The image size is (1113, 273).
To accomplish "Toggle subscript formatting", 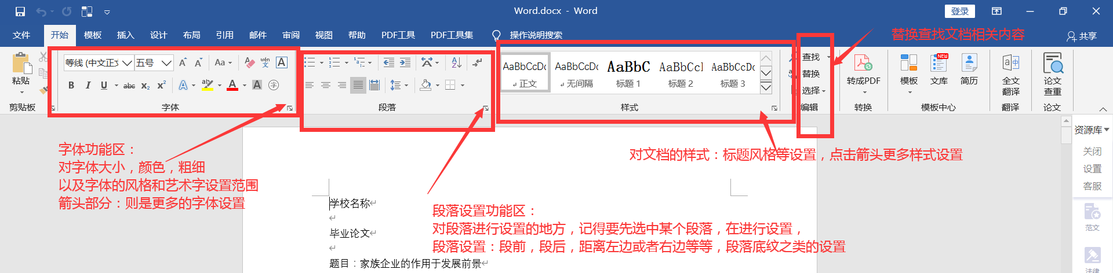I will pyautogui.click(x=146, y=86).
